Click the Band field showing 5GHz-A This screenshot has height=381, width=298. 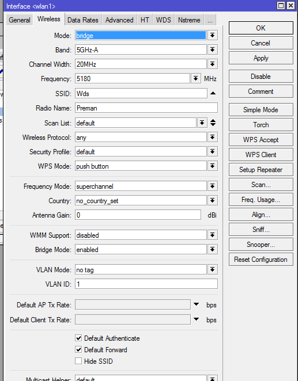pyautogui.click(x=141, y=50)
